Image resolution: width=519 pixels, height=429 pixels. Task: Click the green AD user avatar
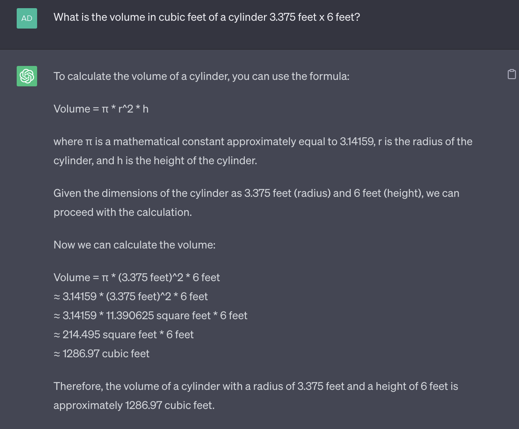pos(27,18)
